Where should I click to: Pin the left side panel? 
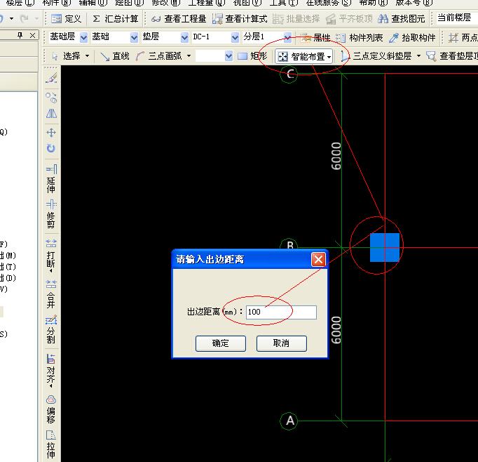pyautogui.click(x=20, y=35)
